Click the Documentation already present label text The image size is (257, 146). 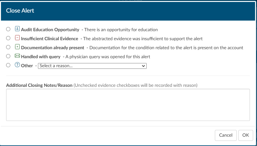point(53,48)
